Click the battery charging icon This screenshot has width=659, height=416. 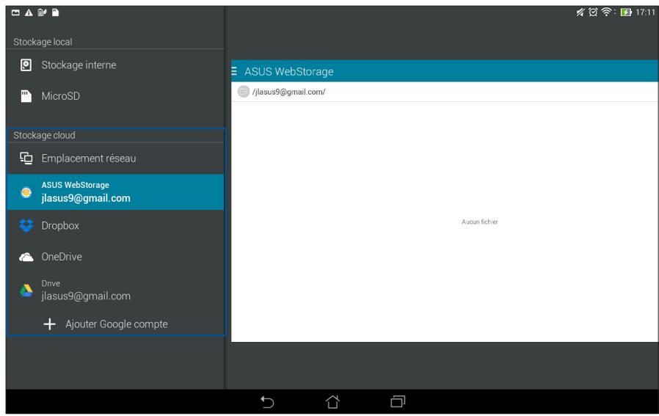tap(626, 12)
